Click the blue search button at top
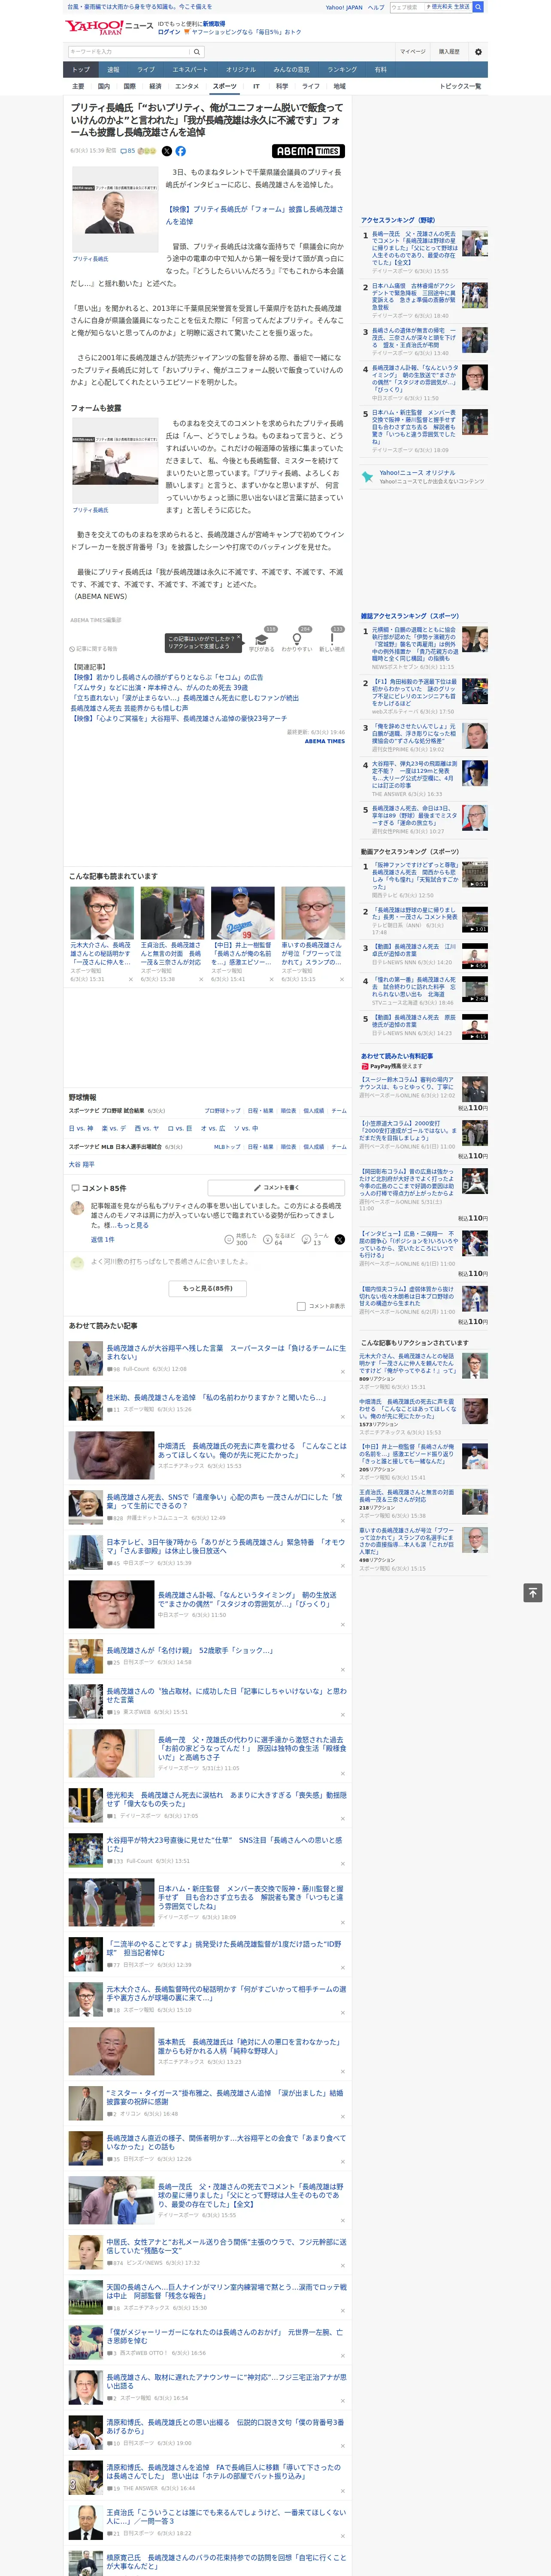The height and width of the screenshot is (2576, 551). [x=478, y=7]
